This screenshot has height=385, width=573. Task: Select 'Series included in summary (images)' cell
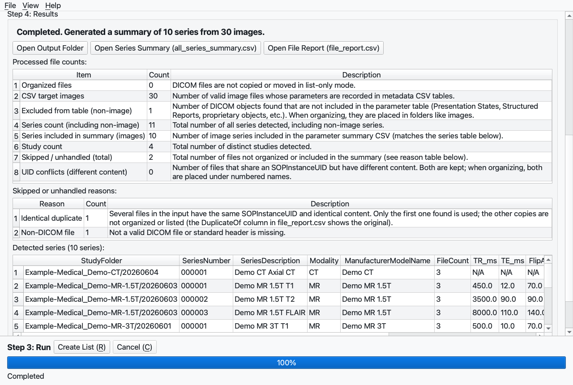pos(84,136)
